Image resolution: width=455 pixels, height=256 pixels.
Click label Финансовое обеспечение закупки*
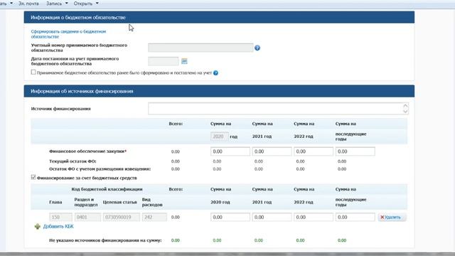click(87, 151)
